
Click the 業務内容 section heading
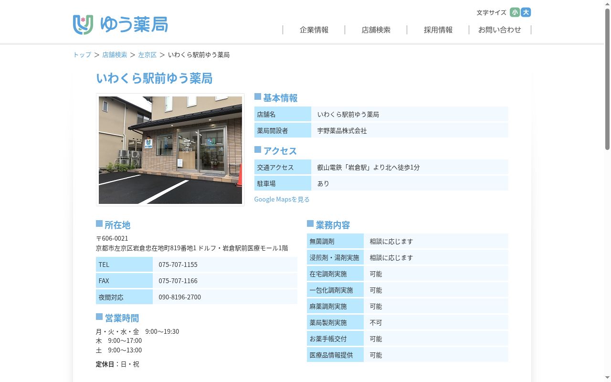coord(333,225)
